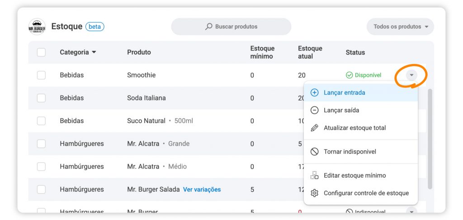
Task: Open the Ver variações link
Action: click(x=202, y=189)
